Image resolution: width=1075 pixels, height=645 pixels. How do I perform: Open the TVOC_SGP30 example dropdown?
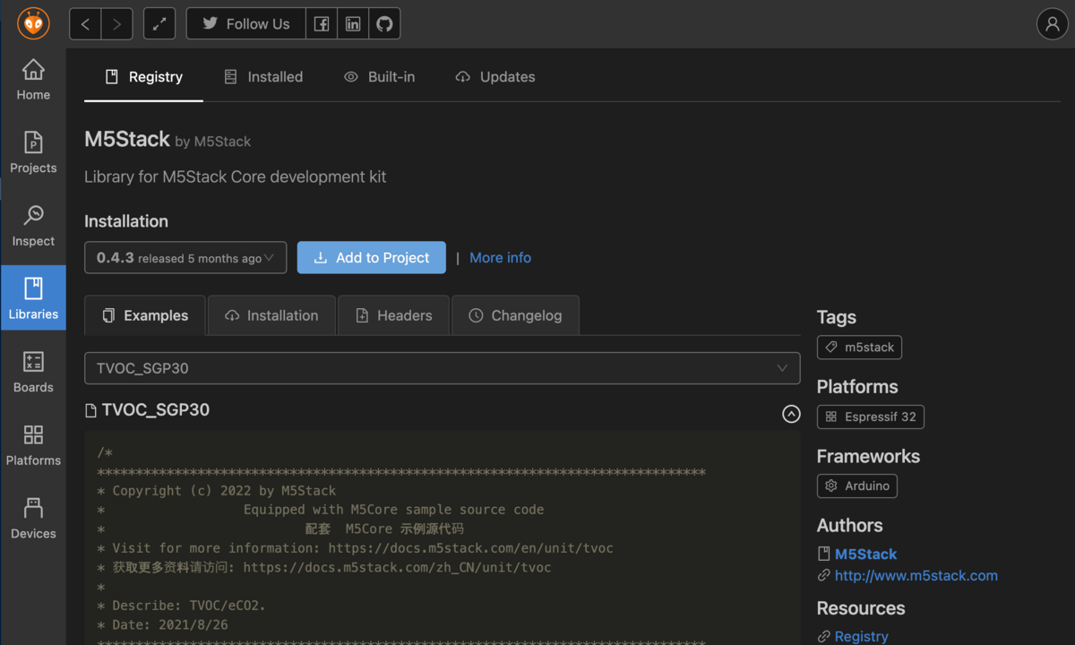[x=442, y=368]
